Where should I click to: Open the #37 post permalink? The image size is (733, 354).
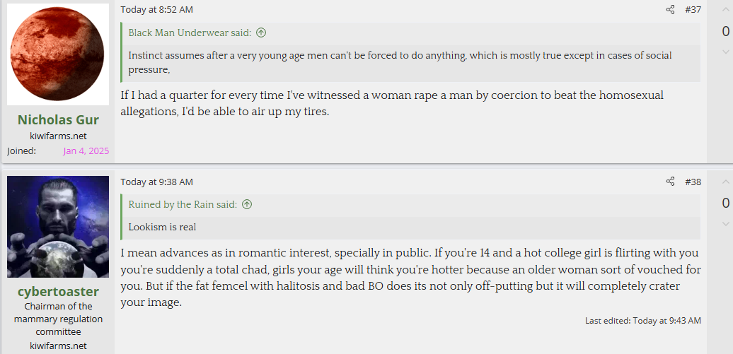pyautogui.click(x=693, y=10)
